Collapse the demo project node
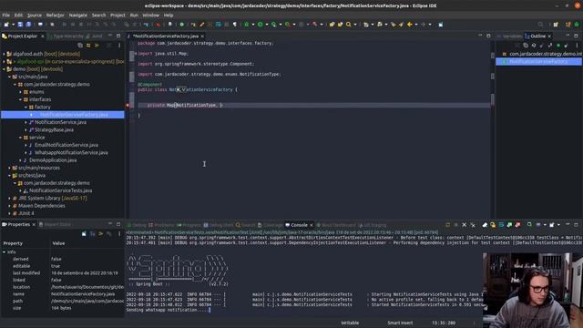The width and height of the screenshot is (583, 328). tap(4, 69)
